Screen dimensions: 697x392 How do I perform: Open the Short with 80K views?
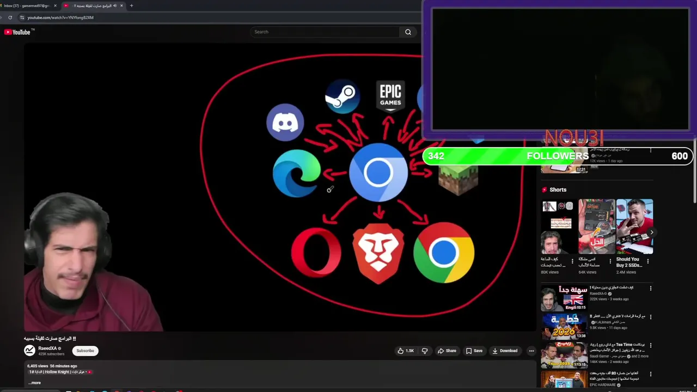[x=558, y=227]
